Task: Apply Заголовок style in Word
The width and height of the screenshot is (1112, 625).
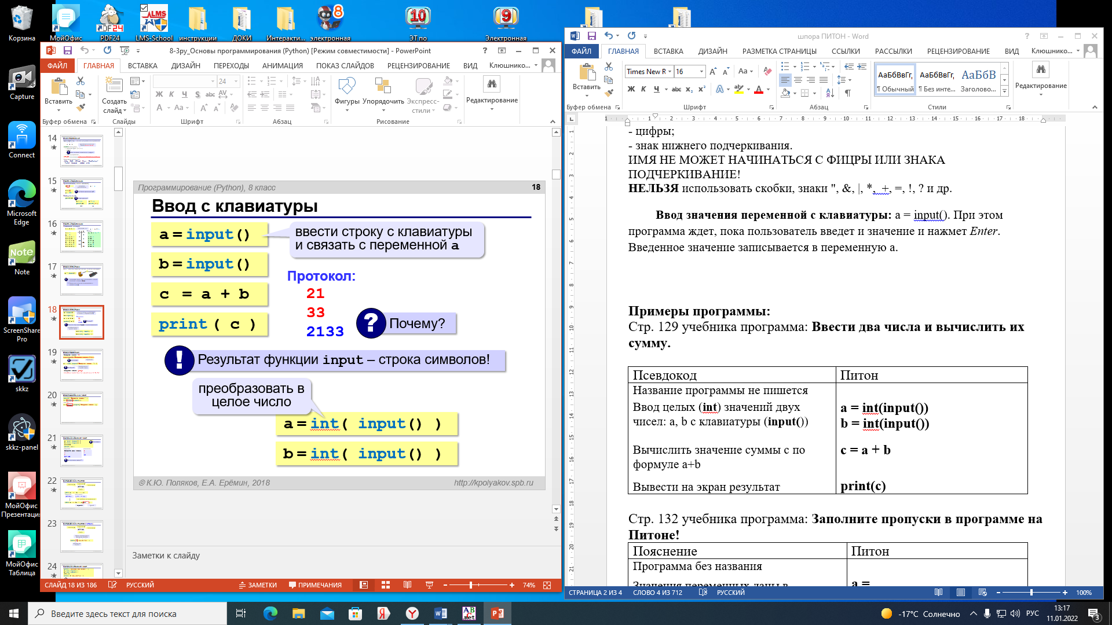Action: point(978,80)
